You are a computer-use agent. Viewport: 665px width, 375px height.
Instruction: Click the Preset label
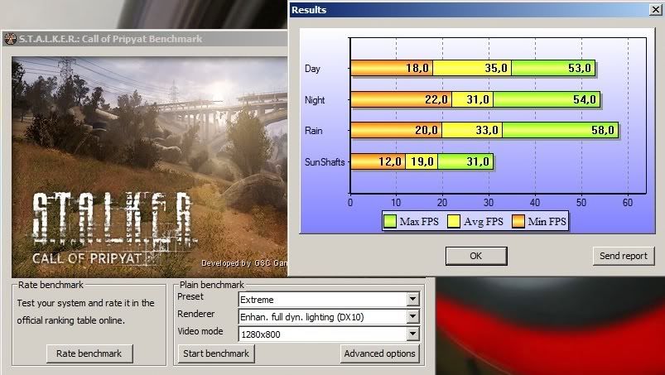coord(190,296)
